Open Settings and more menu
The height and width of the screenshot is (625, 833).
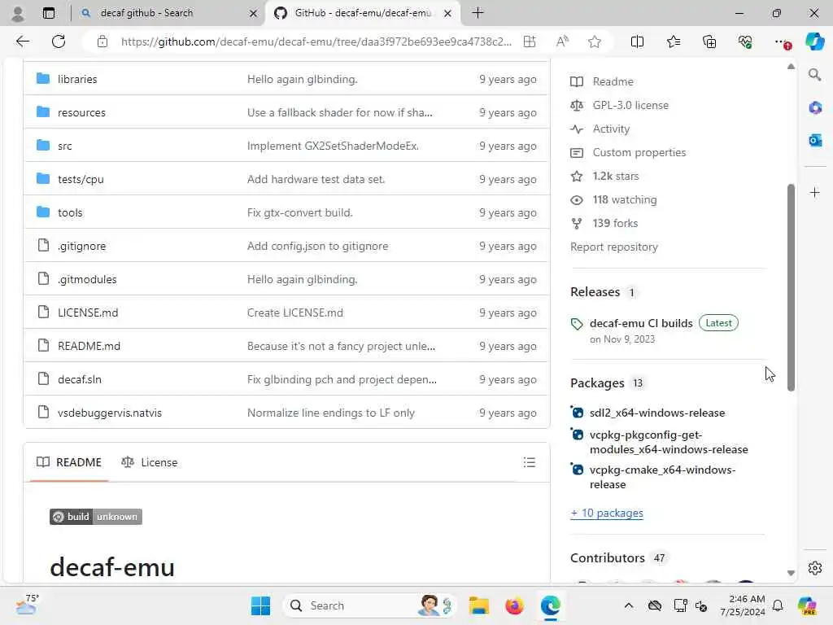[x=782, y=42]
